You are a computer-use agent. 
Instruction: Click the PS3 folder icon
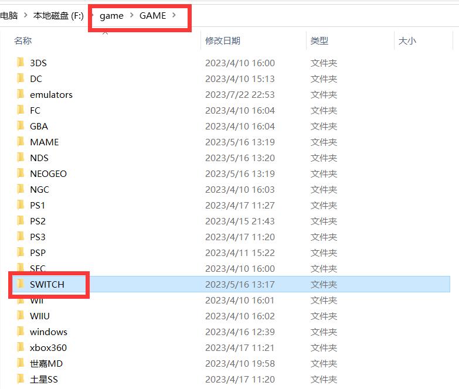tap(21, 236)
